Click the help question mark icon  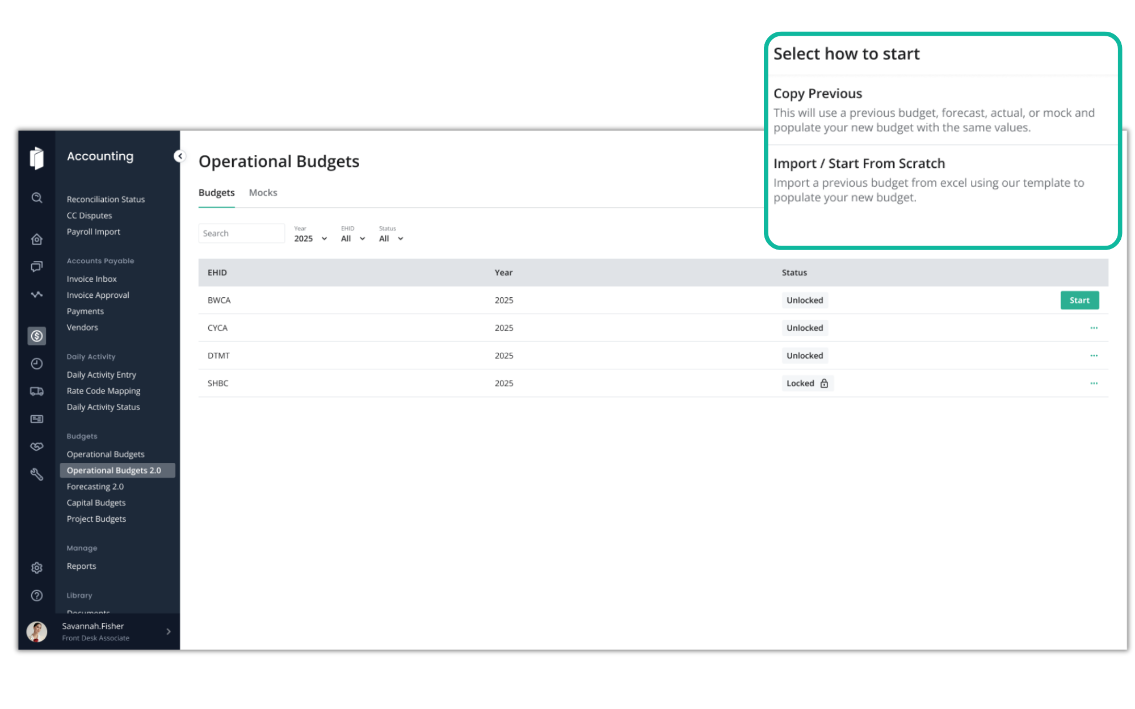(x=37, y=596)
